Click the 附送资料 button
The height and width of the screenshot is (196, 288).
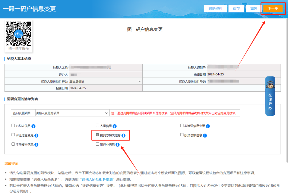[215, 9]
